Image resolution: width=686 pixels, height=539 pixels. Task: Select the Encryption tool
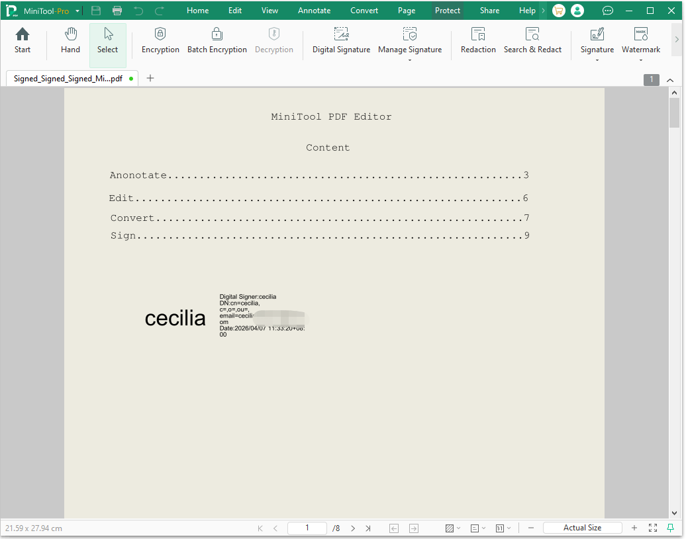[160, 40]
